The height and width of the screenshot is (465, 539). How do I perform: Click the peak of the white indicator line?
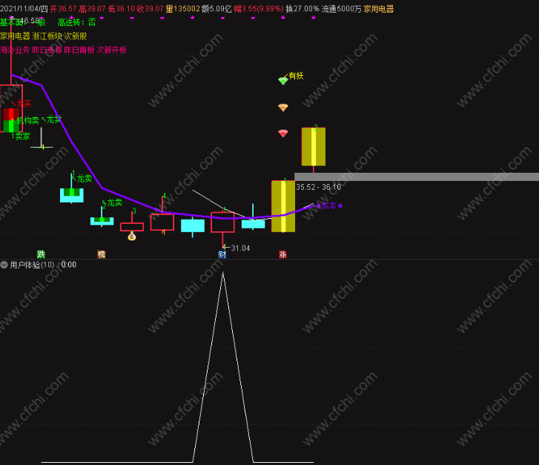click(222, 273)
